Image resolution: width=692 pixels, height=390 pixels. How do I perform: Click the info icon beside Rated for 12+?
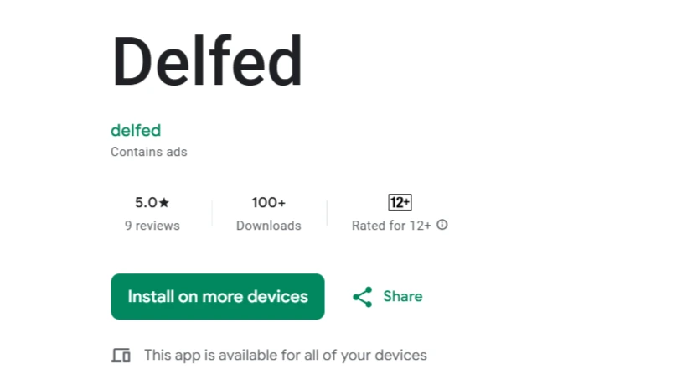pyautogui.click(x=442, y=225)
